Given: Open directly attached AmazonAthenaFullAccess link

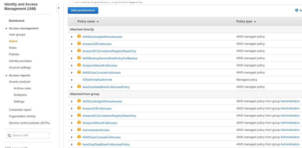Looking at the screenshot, I should tap(100, 65).
